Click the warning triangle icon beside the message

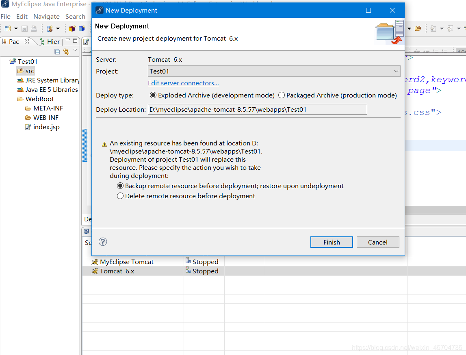pyautogui.click(x=104, y=144)
